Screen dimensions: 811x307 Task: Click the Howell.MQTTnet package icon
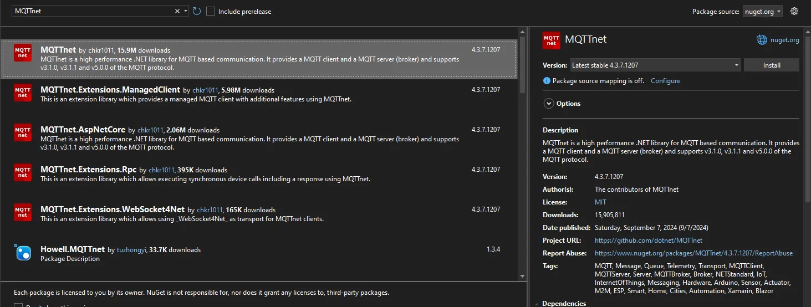(x=23, y=252)
